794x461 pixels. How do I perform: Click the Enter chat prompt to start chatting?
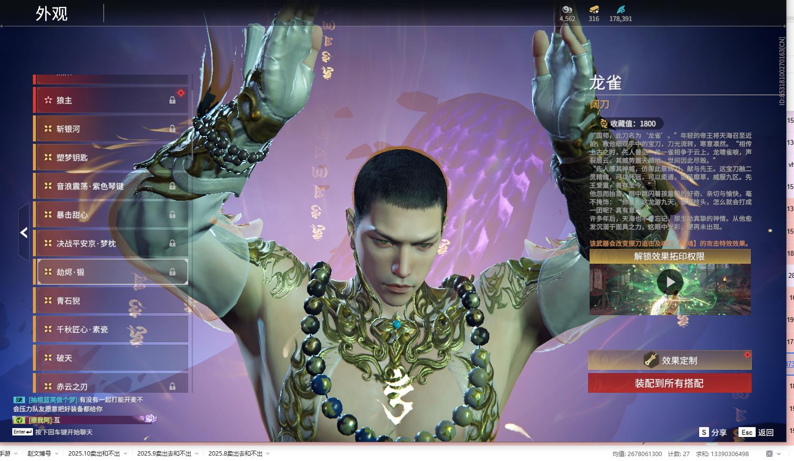tap(53, 432)
